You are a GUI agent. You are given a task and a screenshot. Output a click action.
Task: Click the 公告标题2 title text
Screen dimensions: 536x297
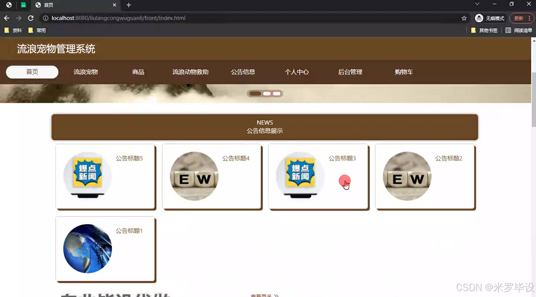[x=449, y=159]
